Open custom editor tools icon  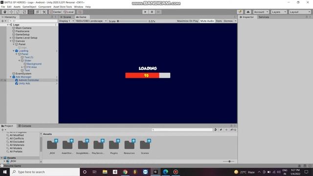44,12
